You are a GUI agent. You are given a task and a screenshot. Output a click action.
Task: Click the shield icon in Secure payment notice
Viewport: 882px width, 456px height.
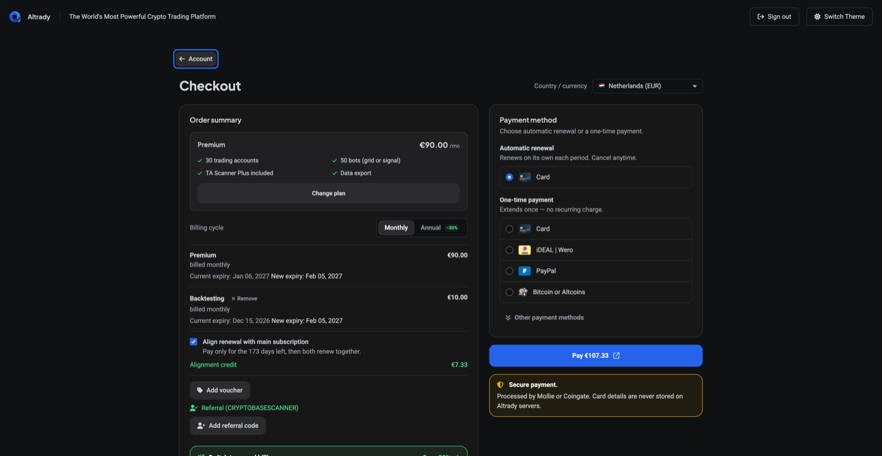[x=500, y=385]
